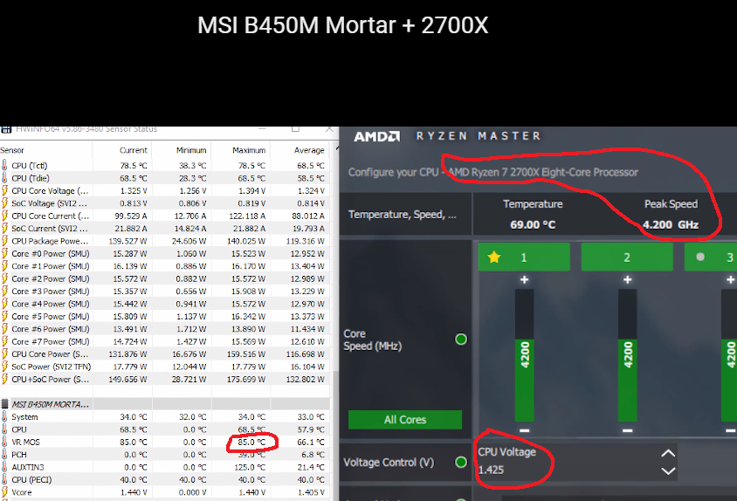The width and height of the screenshot is (737, 501).
Task: Click the Maximum column header
Action: (x=241, y=150)
